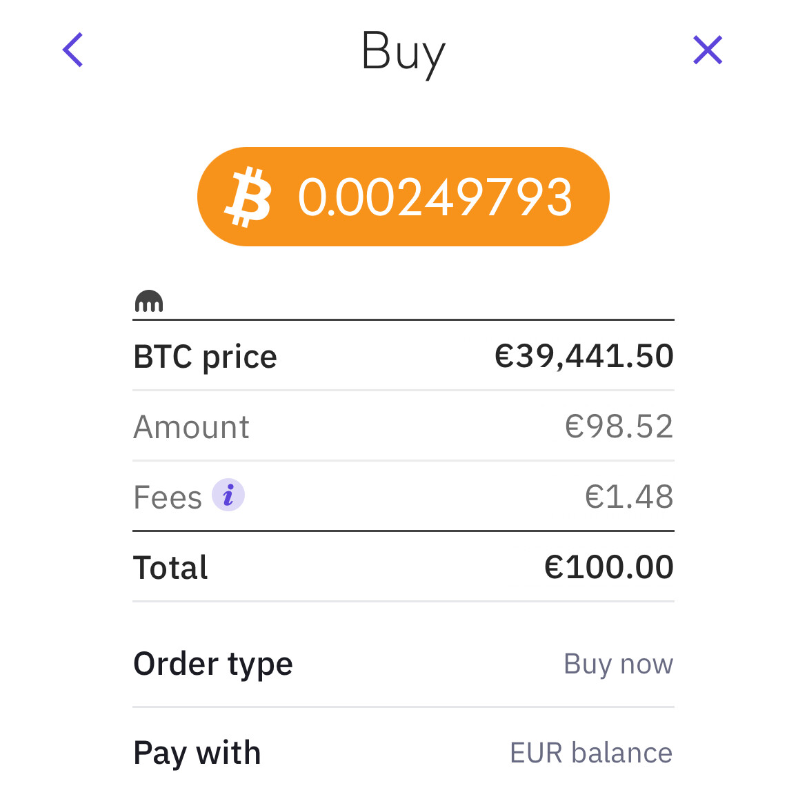
Task: Change order type from Buy now
Action: (x=619, y=664)
